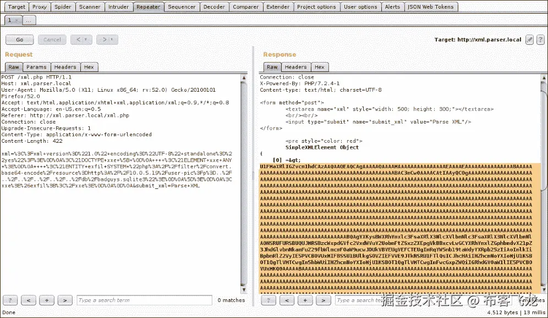Click the SimpleXMLElement Object text
548x318 pixels.
[x=322, y=147]
